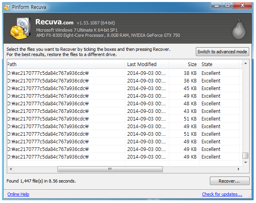Select the file row sized 48 KB
The height and width of the screenshot is (203, 256).
click(124, 103)
